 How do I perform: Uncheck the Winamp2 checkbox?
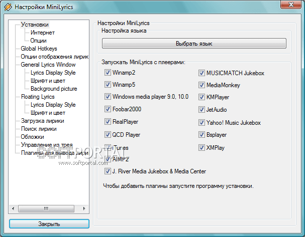point(108,73)
